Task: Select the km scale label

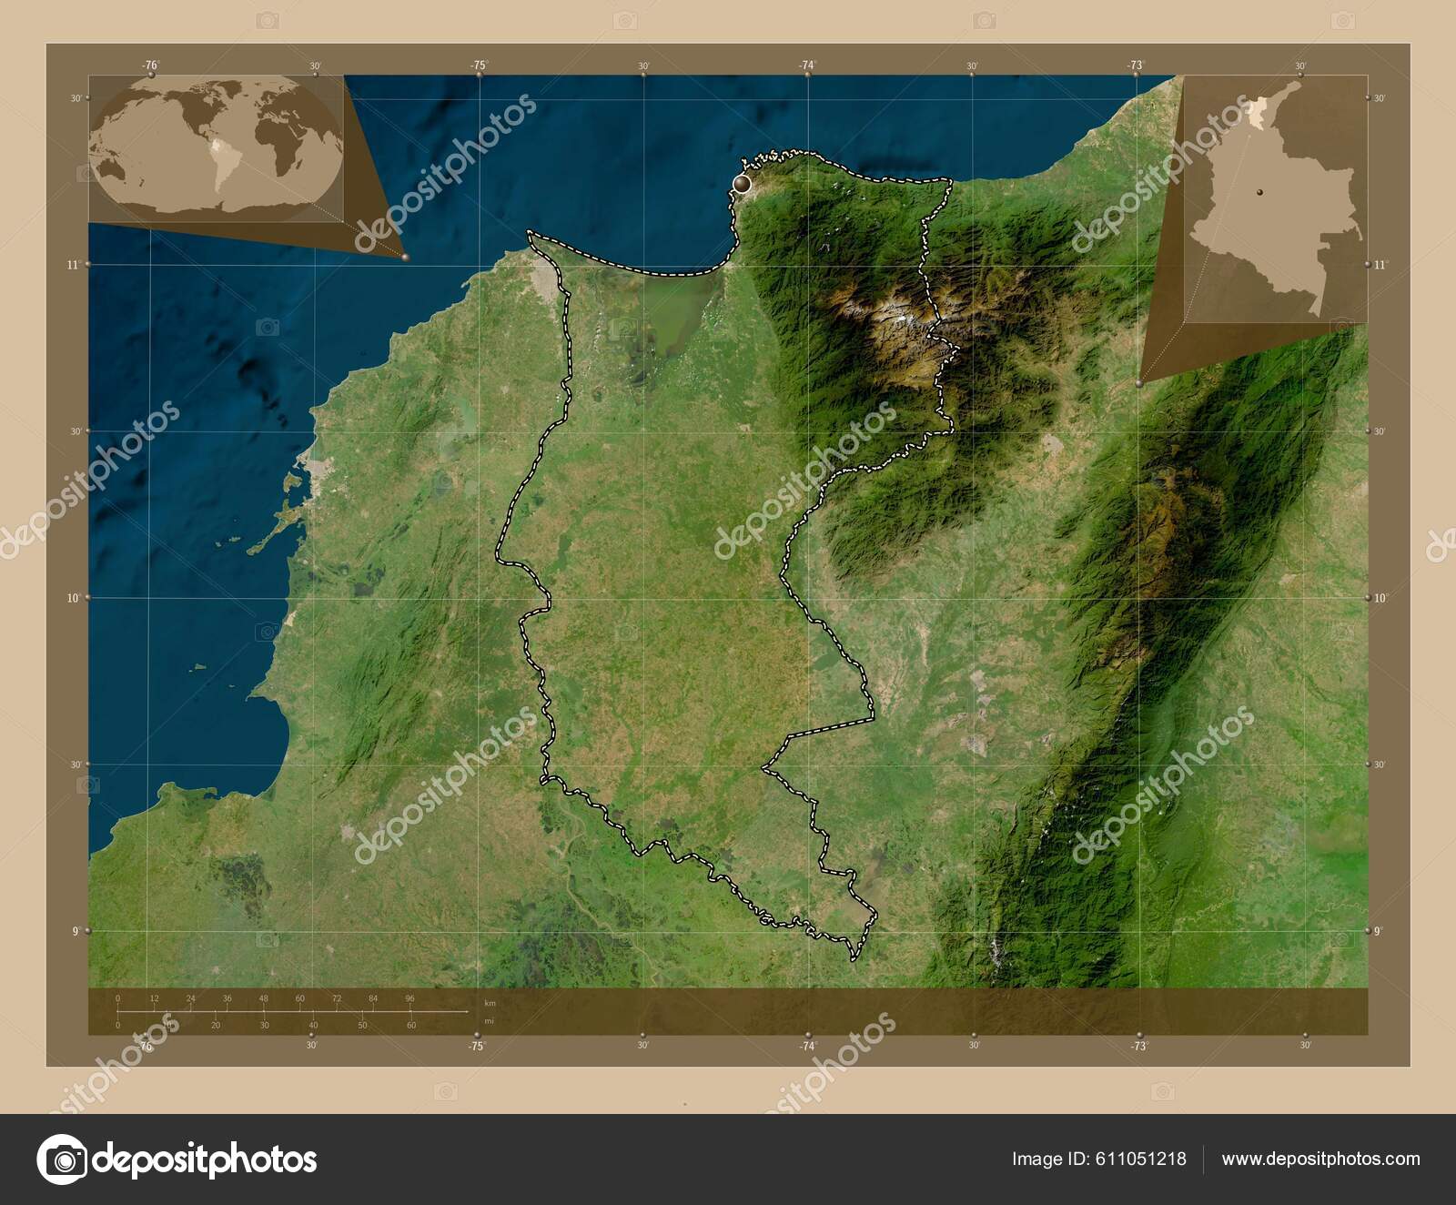Action: [x=488, y=1003]
